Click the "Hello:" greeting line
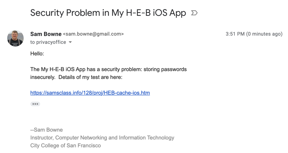288x153 pixels. click(x=37, y=54)
